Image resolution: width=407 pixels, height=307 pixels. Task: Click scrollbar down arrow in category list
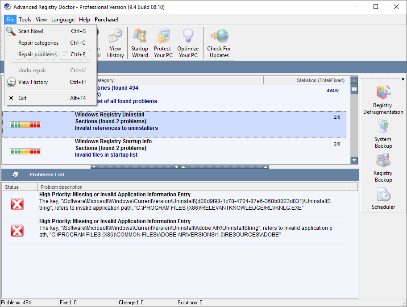coord(354,160)
